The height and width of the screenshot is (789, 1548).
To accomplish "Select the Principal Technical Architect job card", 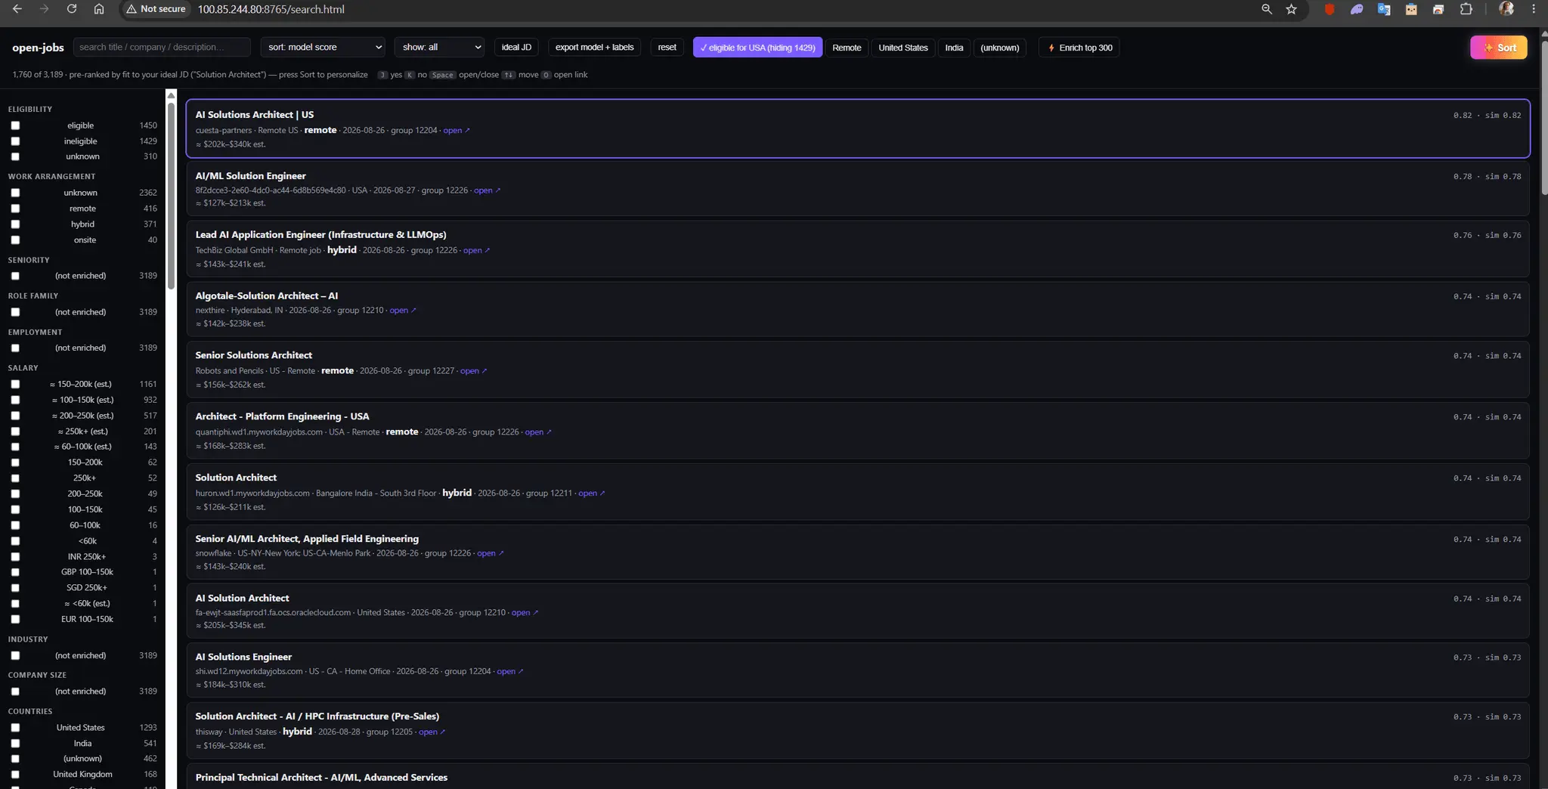I will point(858,777).
